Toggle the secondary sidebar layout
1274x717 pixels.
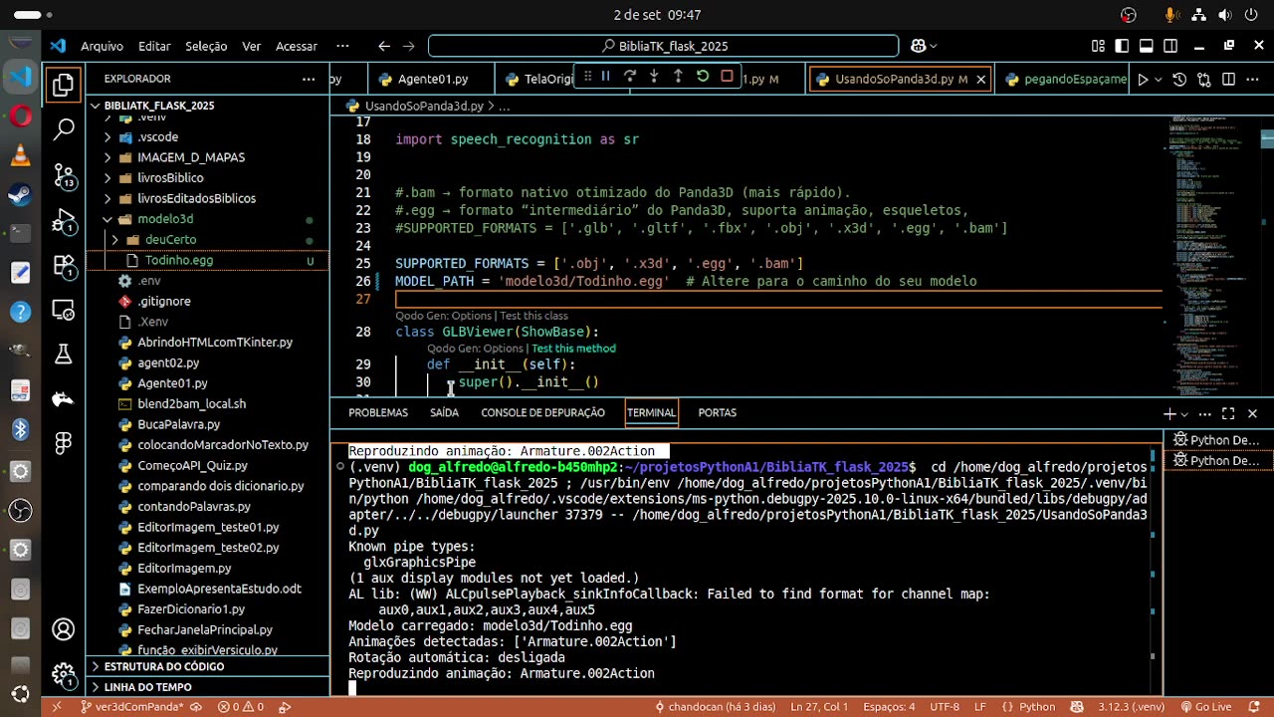click(1169, 46)
